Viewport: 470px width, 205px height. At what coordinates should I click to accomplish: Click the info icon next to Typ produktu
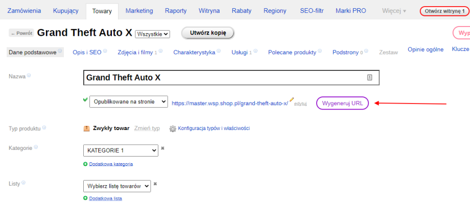point(44,127)
